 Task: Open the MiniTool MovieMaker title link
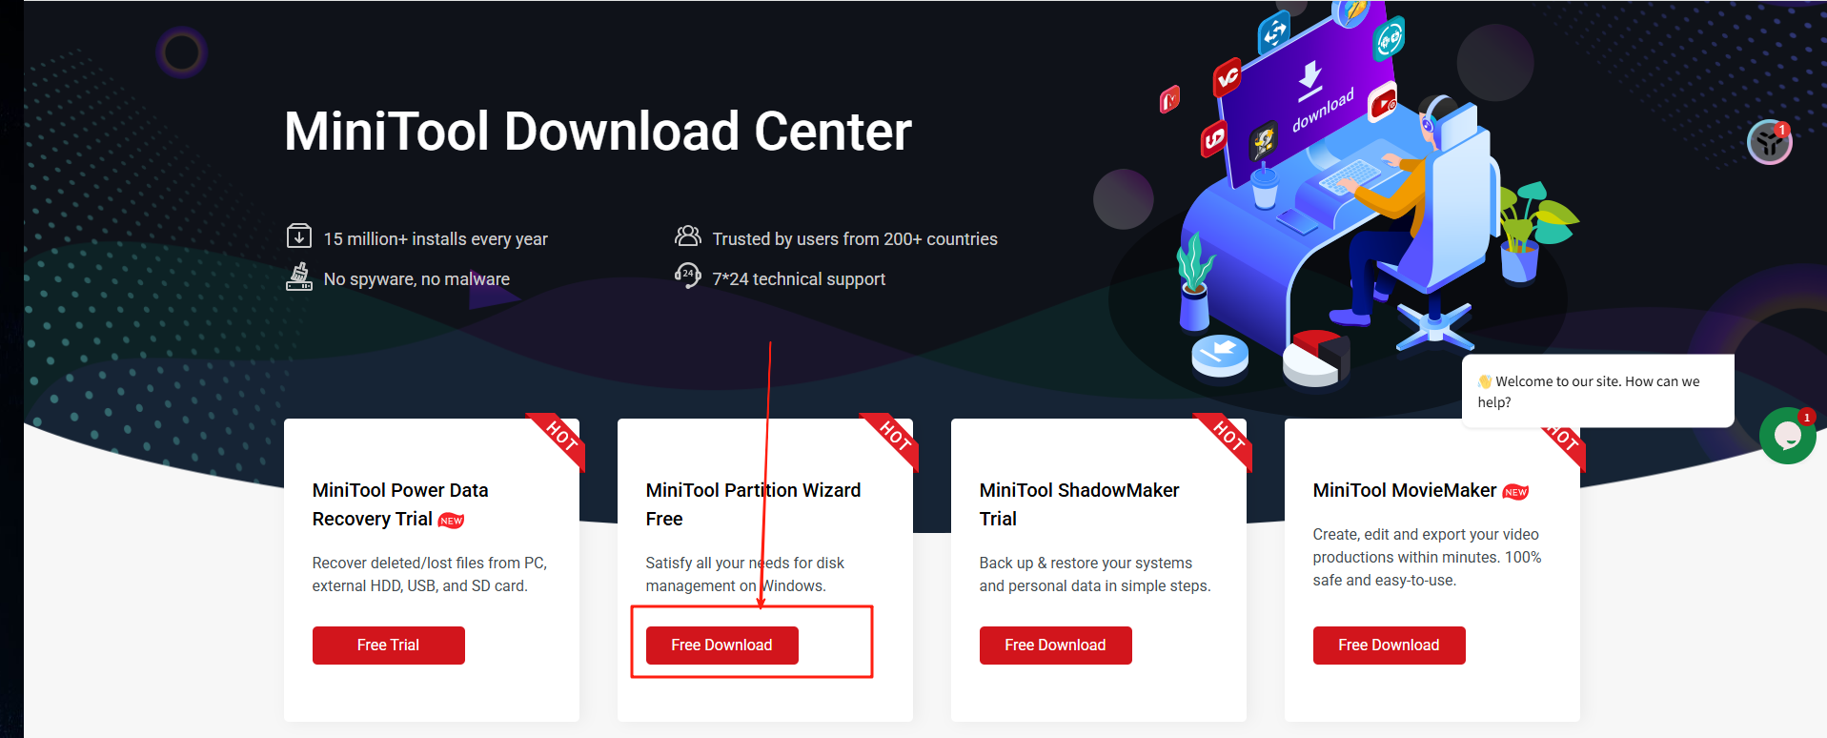[x=1405, y=490]
